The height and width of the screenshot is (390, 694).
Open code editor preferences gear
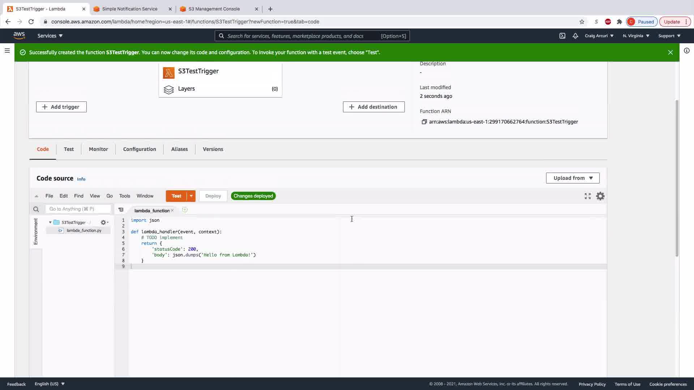click(x=600, y=196)
